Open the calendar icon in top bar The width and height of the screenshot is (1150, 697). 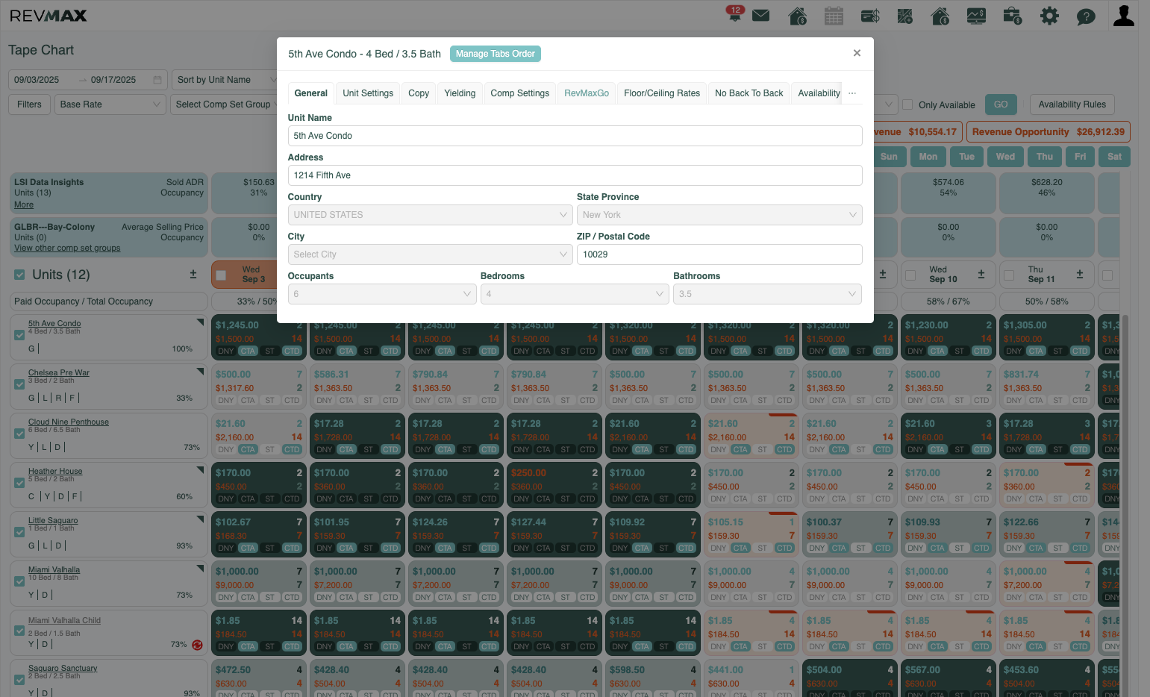point(834,15)
